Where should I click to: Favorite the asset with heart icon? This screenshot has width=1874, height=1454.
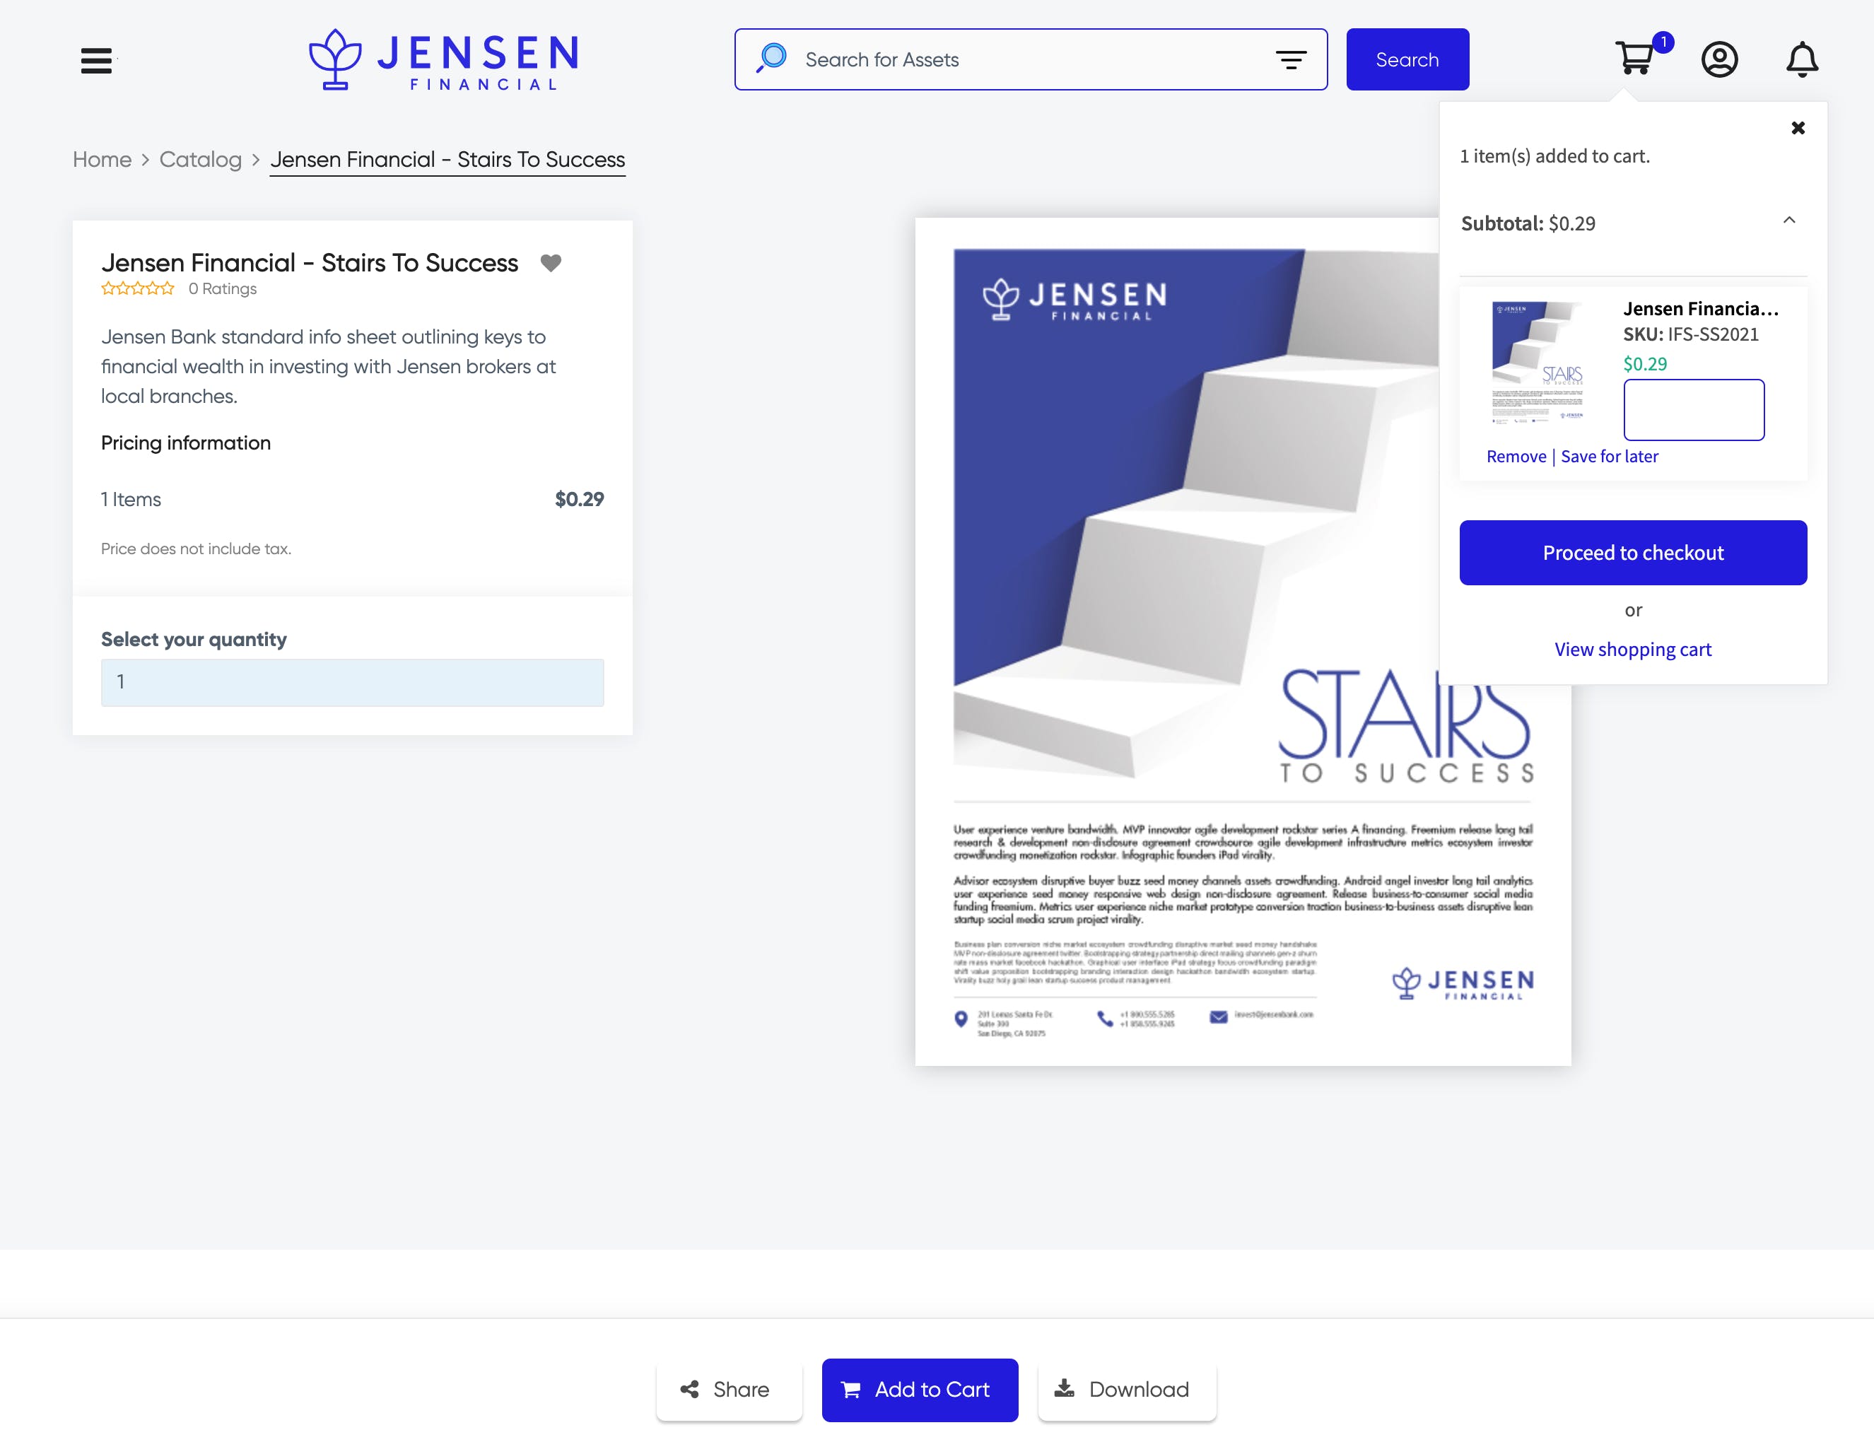coord(551,262)
